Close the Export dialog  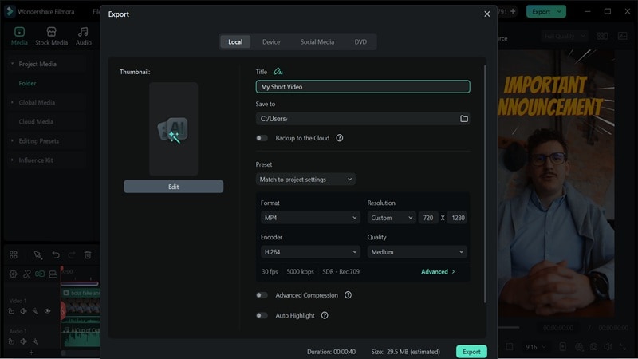[x=487, y=14]
